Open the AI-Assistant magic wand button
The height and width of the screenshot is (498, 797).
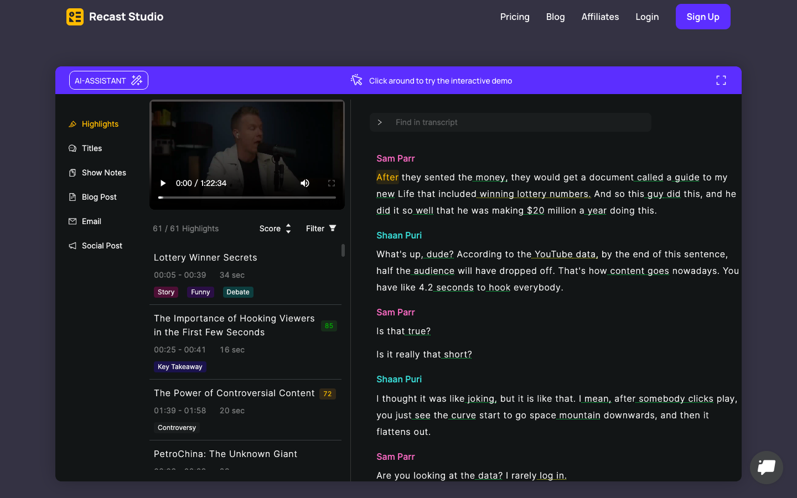click(x=108, y=81)
